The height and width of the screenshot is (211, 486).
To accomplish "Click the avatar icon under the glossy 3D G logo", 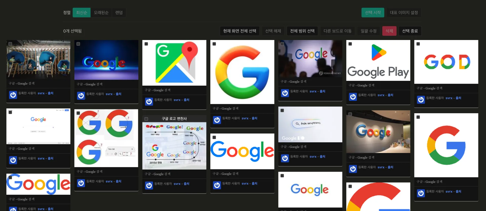I will click(x=217, y=120).
